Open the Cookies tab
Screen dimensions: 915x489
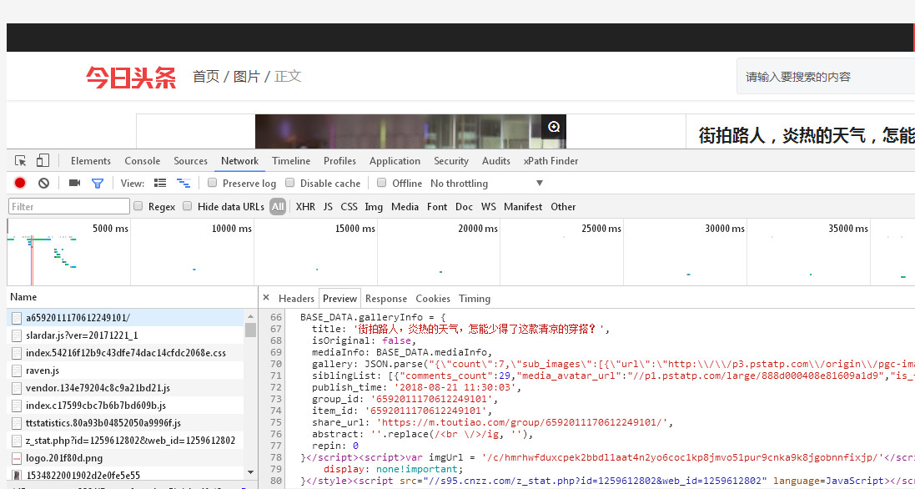pyautogui.click(x=433, y=298)
